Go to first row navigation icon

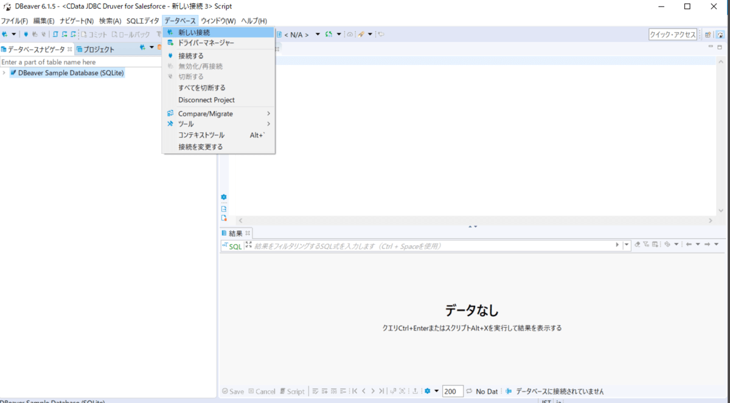click(354, 391)
